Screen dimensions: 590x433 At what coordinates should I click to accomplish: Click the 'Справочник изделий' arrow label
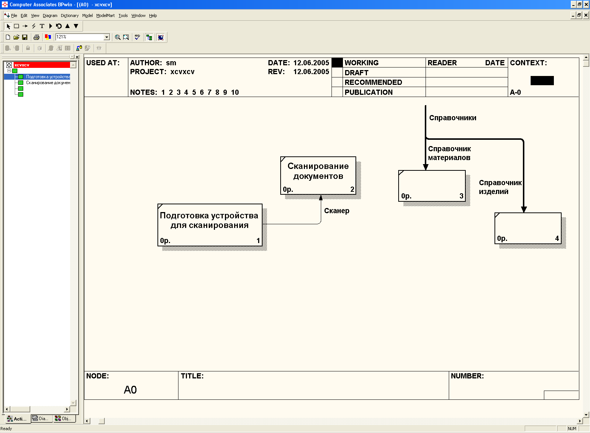pyautogui.click(x=500, y=187)
